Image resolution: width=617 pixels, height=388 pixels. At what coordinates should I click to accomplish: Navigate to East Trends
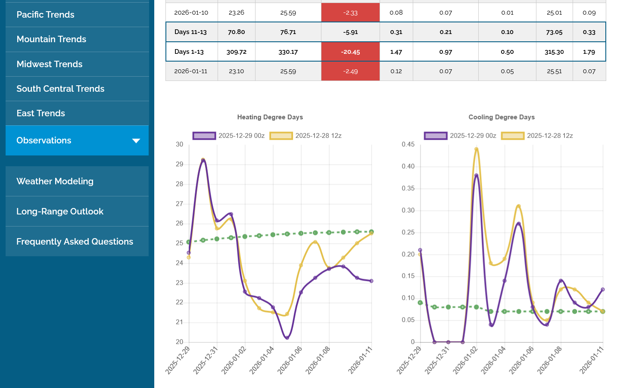[41, 113]
